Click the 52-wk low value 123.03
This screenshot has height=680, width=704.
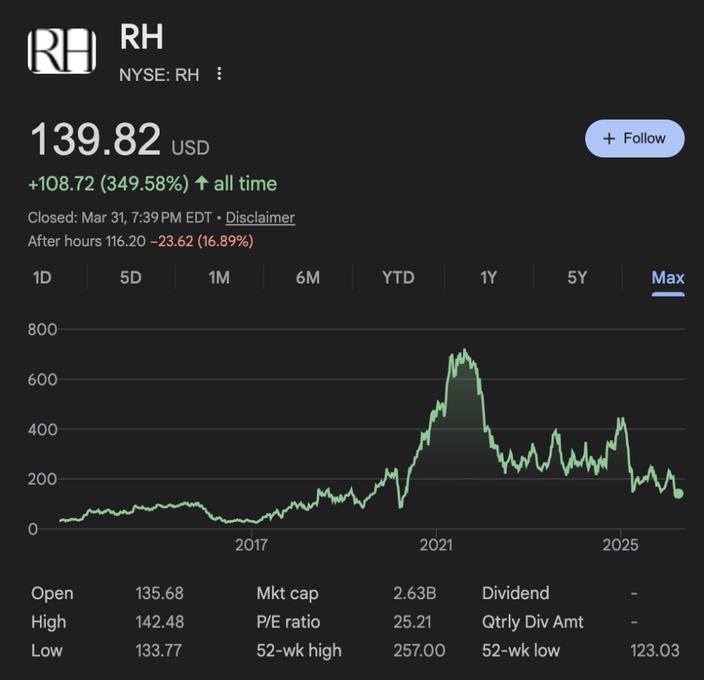[655, 651]
